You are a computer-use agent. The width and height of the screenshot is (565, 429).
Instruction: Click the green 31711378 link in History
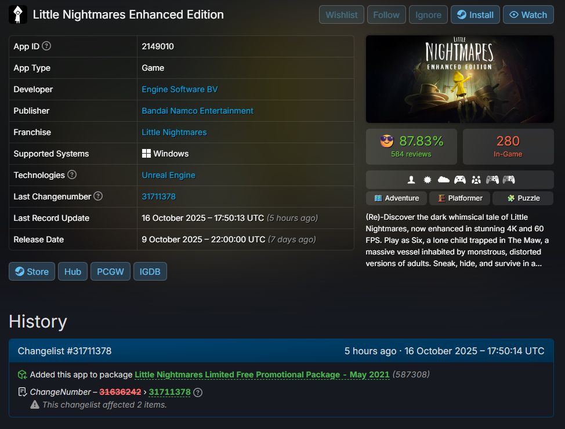tap(169, 392)
